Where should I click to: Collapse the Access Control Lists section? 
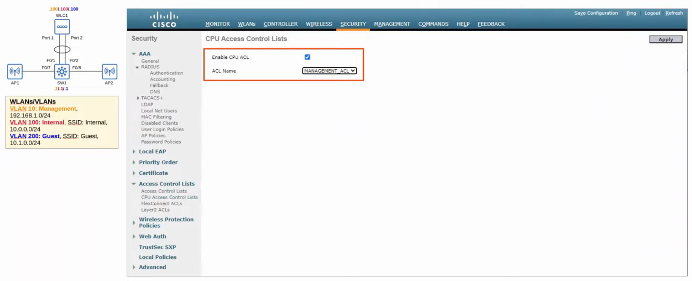point(134,184)
